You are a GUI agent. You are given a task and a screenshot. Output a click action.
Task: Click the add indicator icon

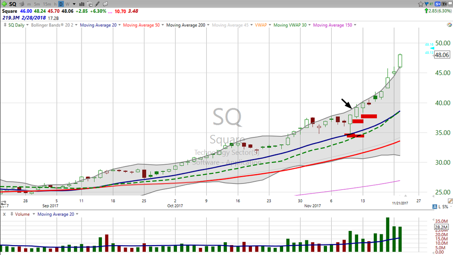[x=90, y=4]
